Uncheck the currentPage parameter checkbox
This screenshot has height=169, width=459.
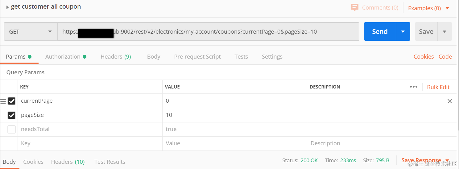tap(12, 101)
